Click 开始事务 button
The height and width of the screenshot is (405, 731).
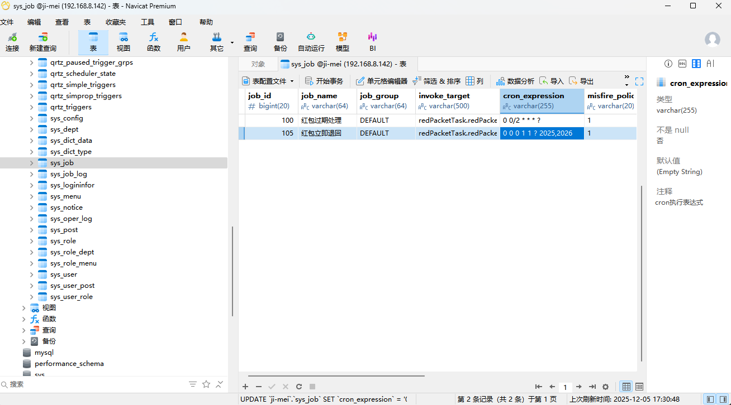[324, 81]
